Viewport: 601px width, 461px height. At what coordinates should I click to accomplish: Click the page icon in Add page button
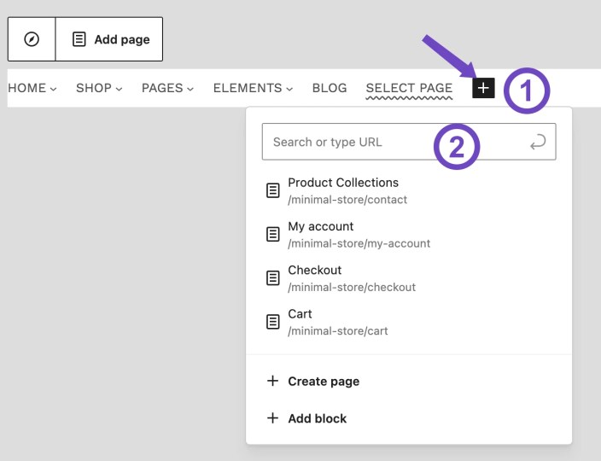pos(79,39)
